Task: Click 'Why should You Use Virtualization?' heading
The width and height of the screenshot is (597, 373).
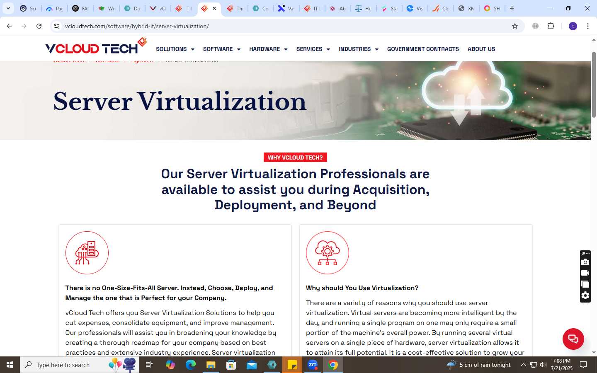Action: tap(362, 288)
